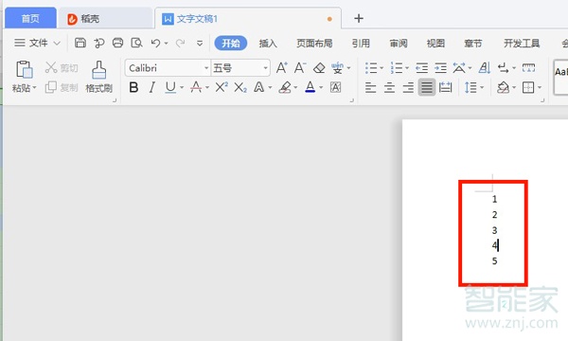Click the Redo arrow icon
The height and width of the screenshot is (341, 568).
coord(180,44)
